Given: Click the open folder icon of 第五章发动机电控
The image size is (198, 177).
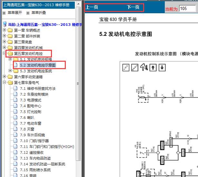Looking at the screenshot, I should pyautogui.click(x=10, y=54).
